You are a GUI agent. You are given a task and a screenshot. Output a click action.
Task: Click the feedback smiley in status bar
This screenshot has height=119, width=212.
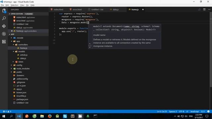pyautogui.click(x=208, y=111)
